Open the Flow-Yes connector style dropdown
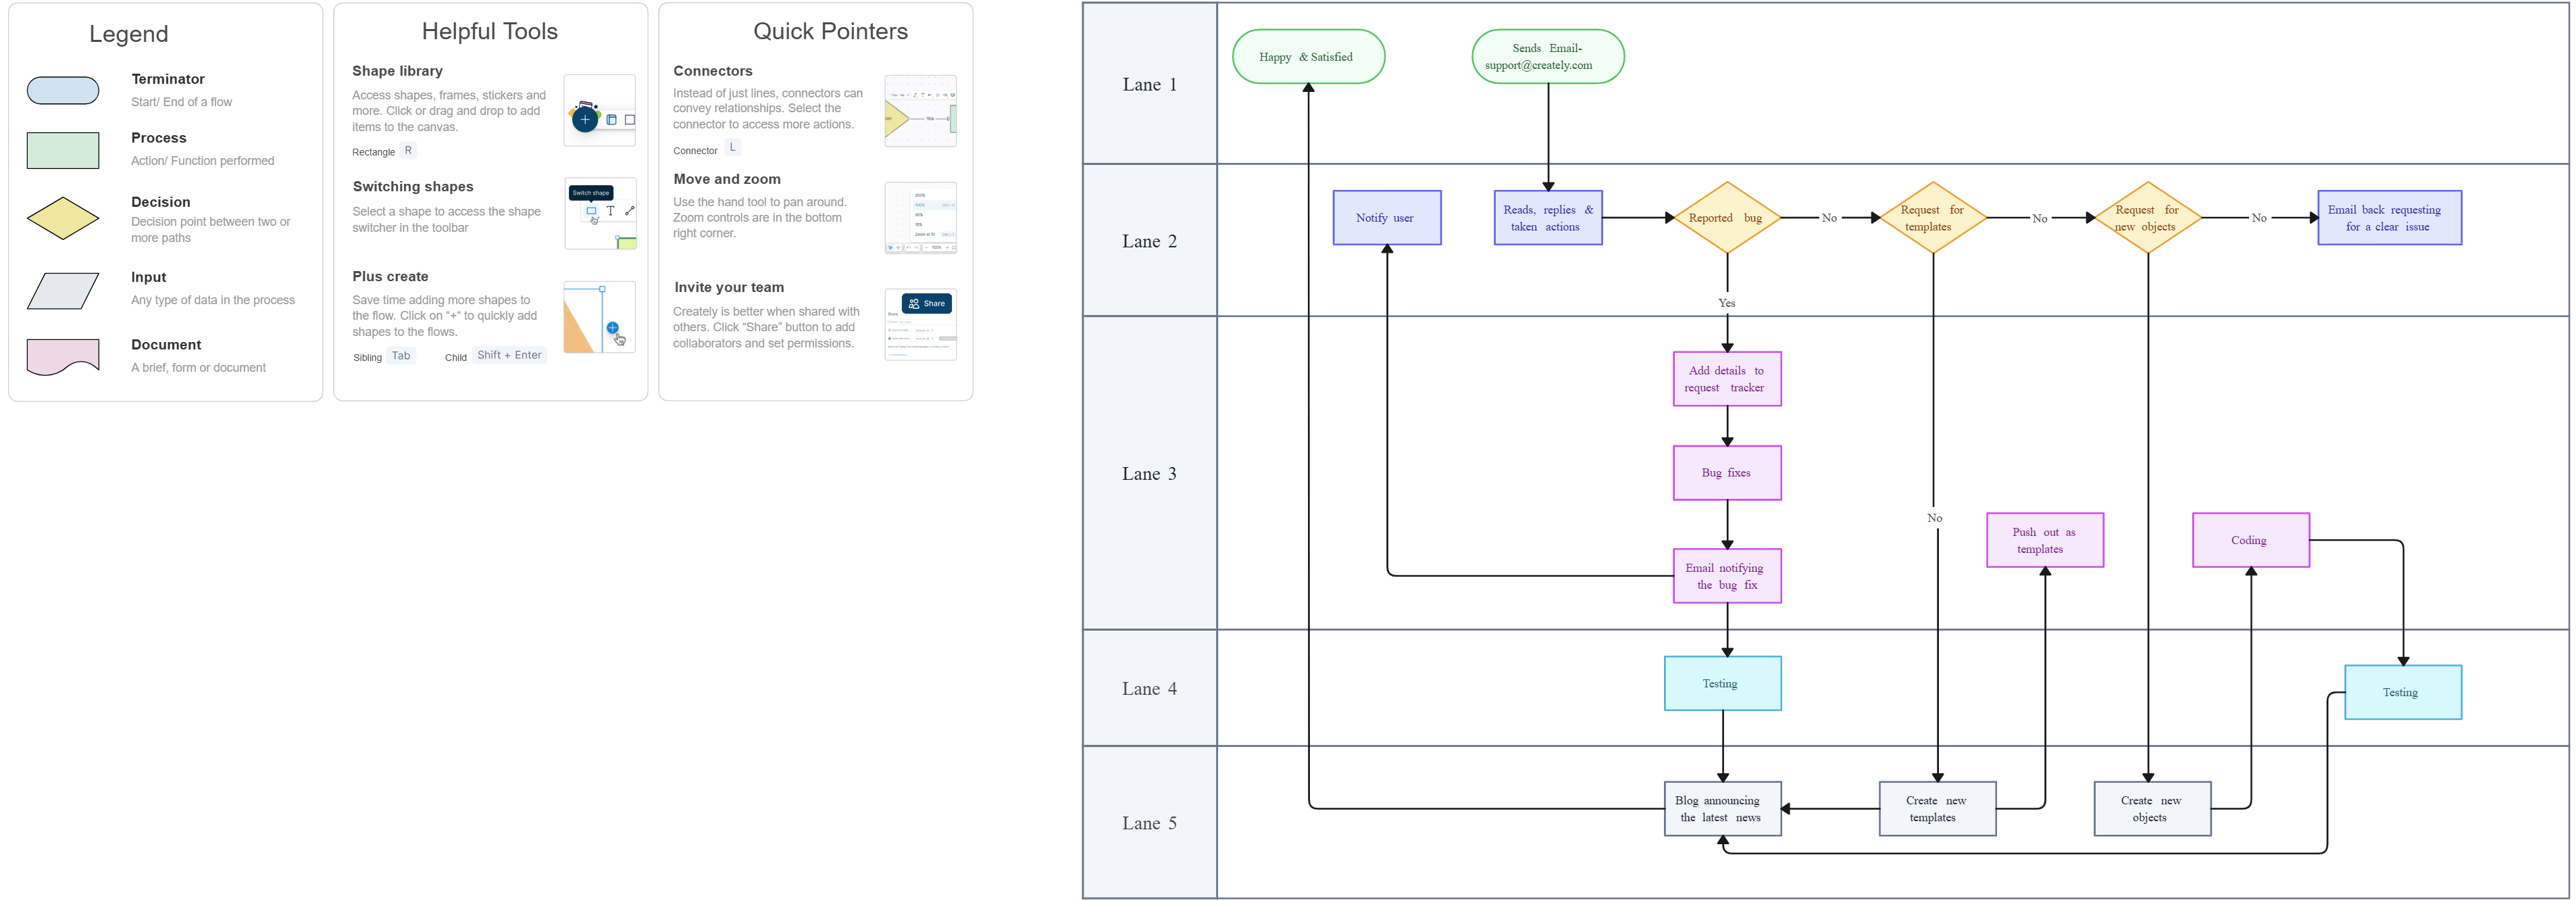This screenshot has height=901, width=2576. pos(900,95)
